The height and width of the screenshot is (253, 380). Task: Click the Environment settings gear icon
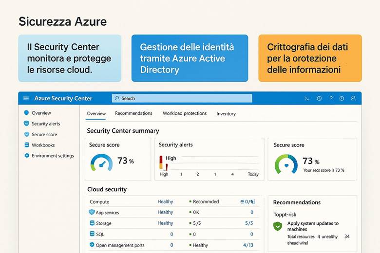[x=26, y=156]
